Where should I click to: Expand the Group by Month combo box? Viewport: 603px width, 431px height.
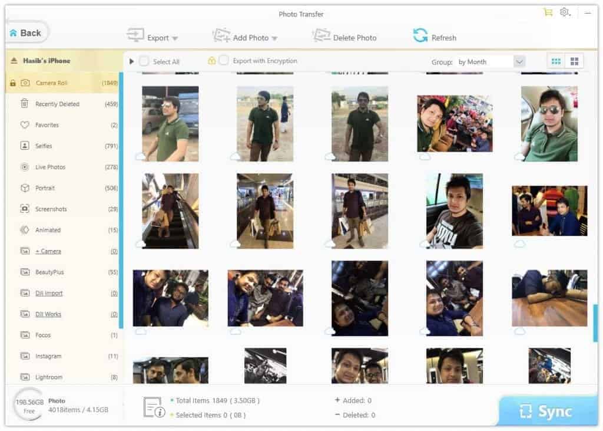point(519,61)
